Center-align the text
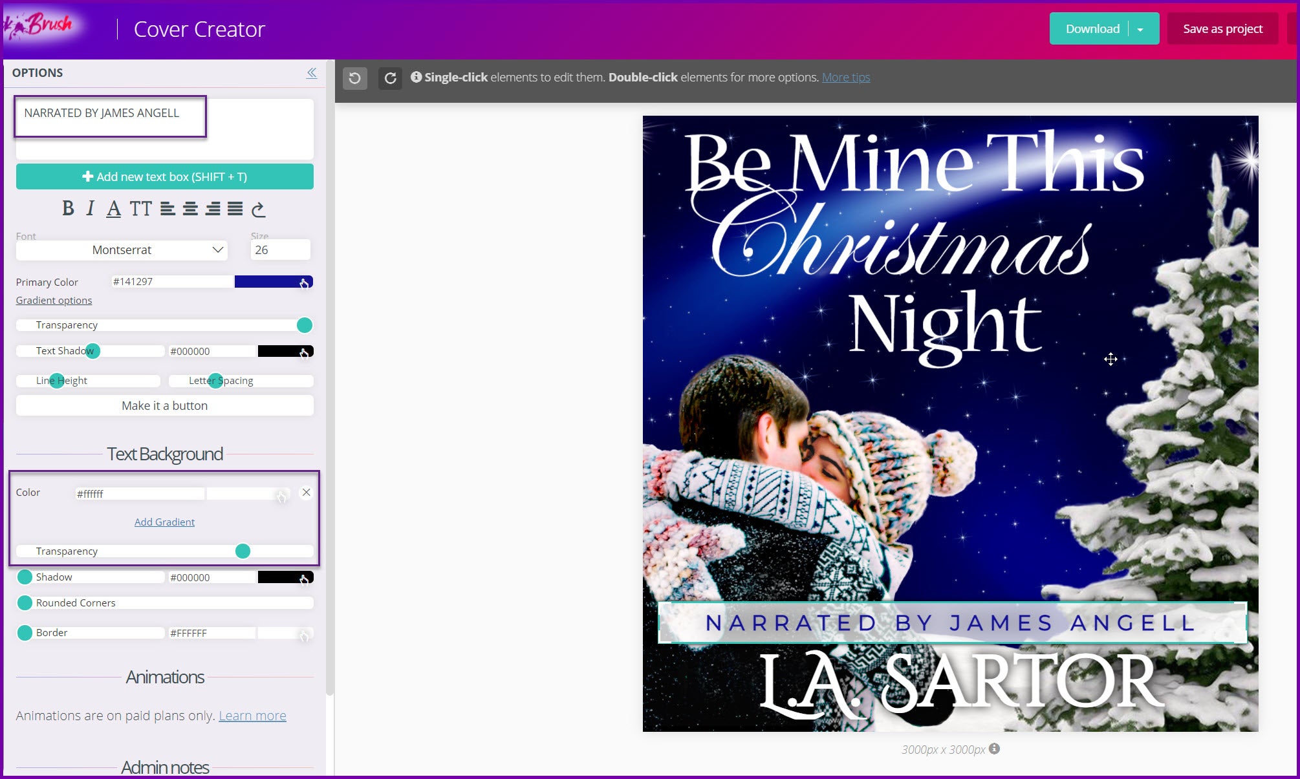 click(x=190, y=208)
